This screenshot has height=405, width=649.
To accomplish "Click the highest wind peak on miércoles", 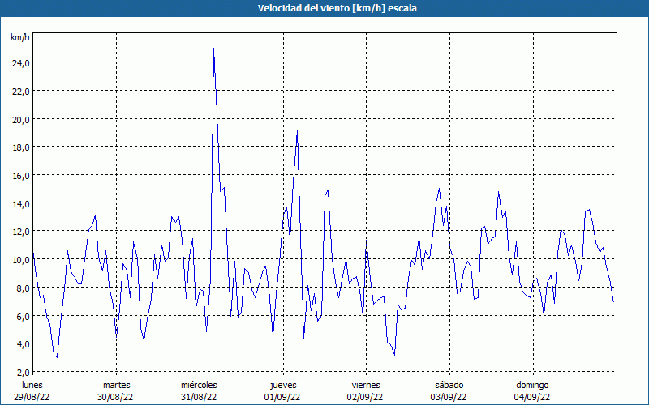I will click(x=213, y=49).
